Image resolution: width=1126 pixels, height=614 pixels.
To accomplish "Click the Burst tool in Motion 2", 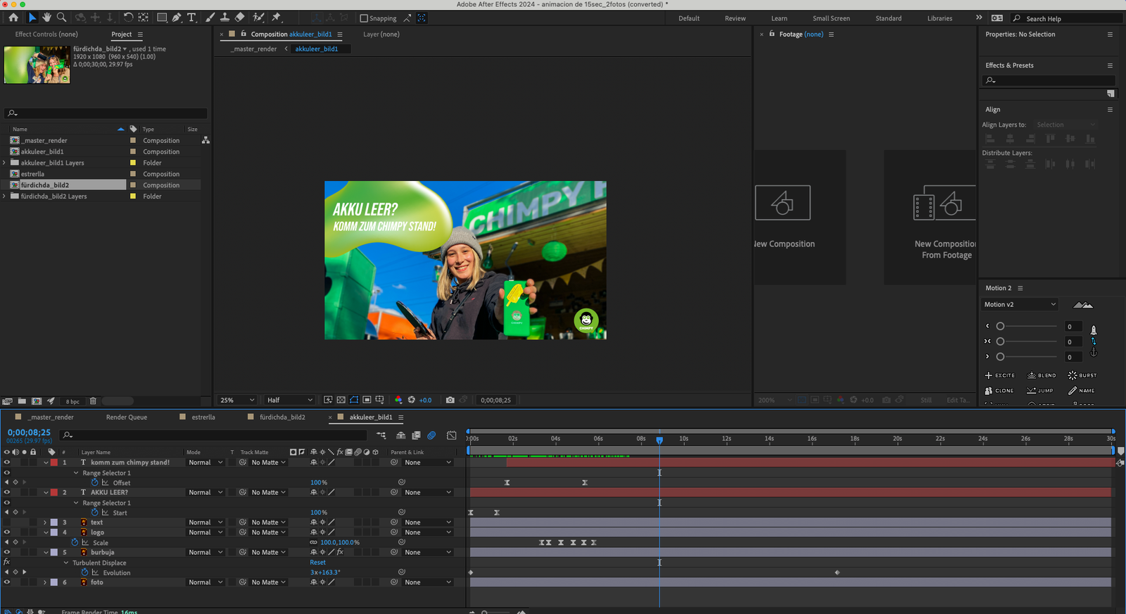I will tap(1082, 375).
